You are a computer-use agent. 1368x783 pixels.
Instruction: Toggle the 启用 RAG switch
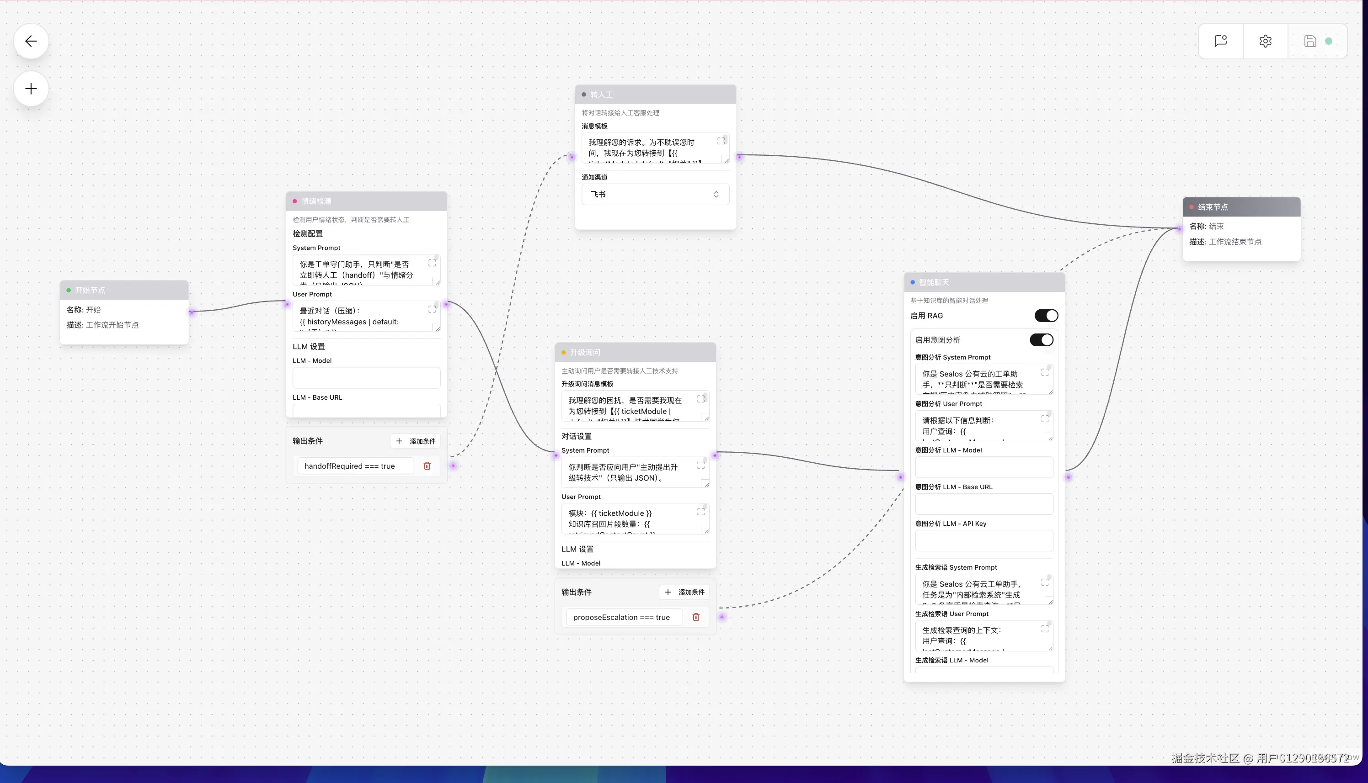[1046, 316]
